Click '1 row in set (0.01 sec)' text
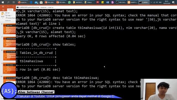The height and width of the screenshot is (100, 177). click(38, 69)
